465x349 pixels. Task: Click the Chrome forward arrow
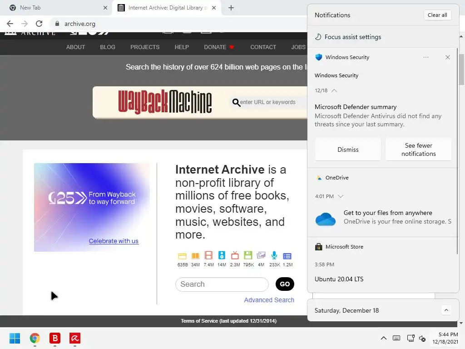point(25,24)
